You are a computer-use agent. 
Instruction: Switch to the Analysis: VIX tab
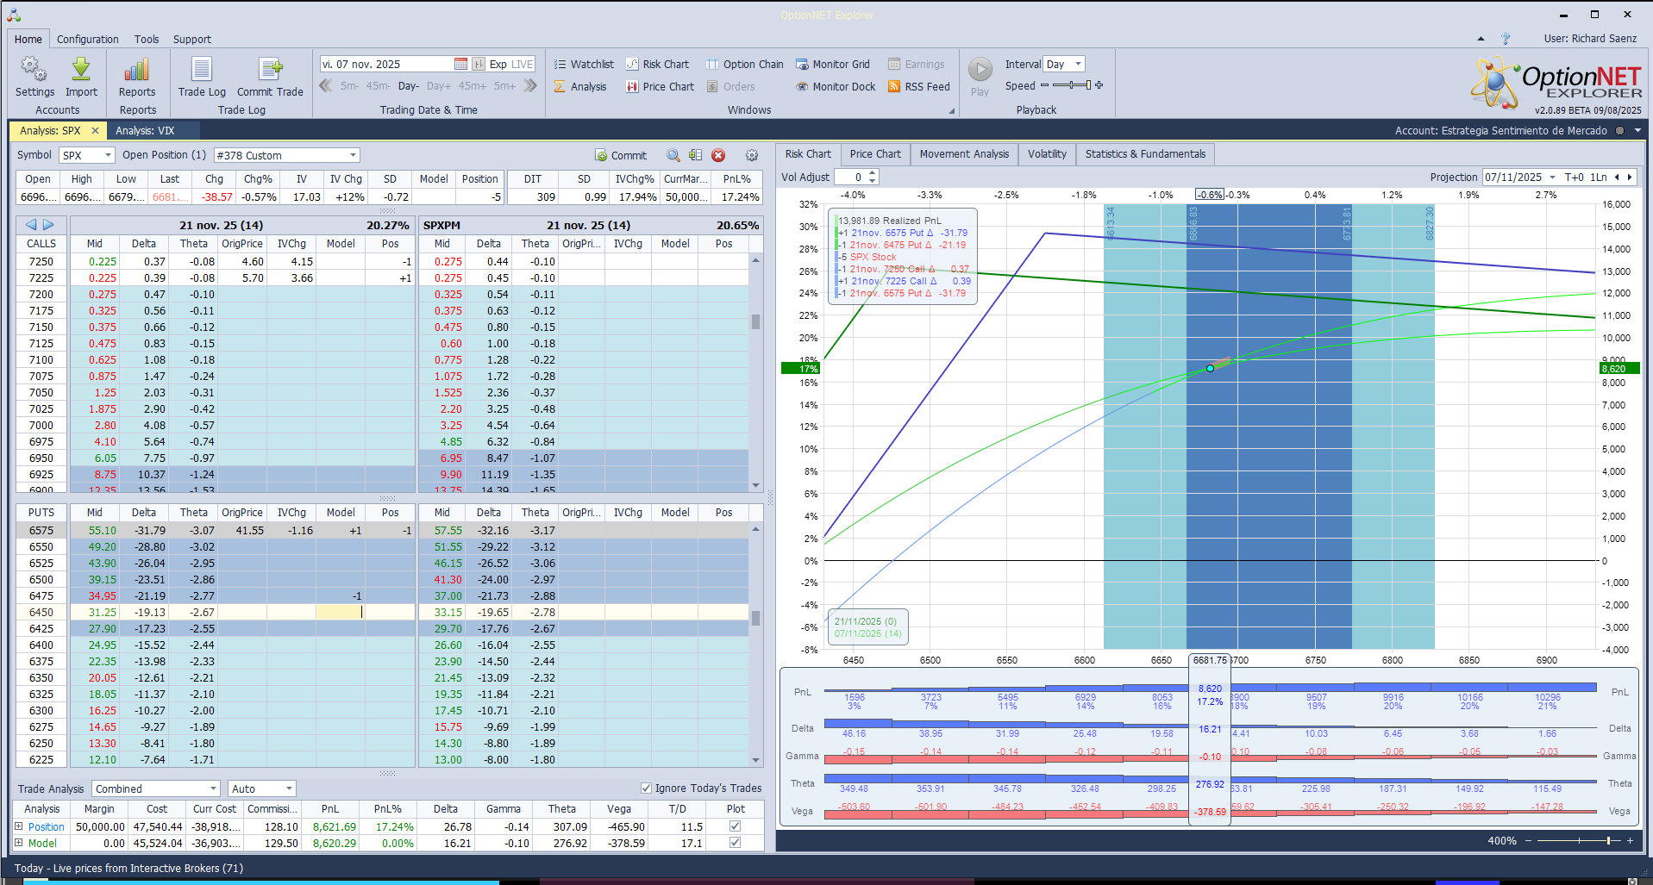pos(145,130)
